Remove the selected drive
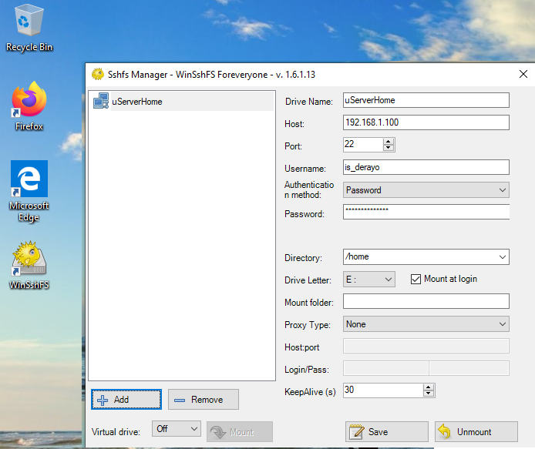Screen dimensions: 535x449 point(203,400)
